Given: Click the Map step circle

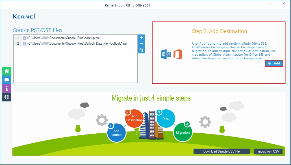Looking at the screenshot, I should click(166, 118).
